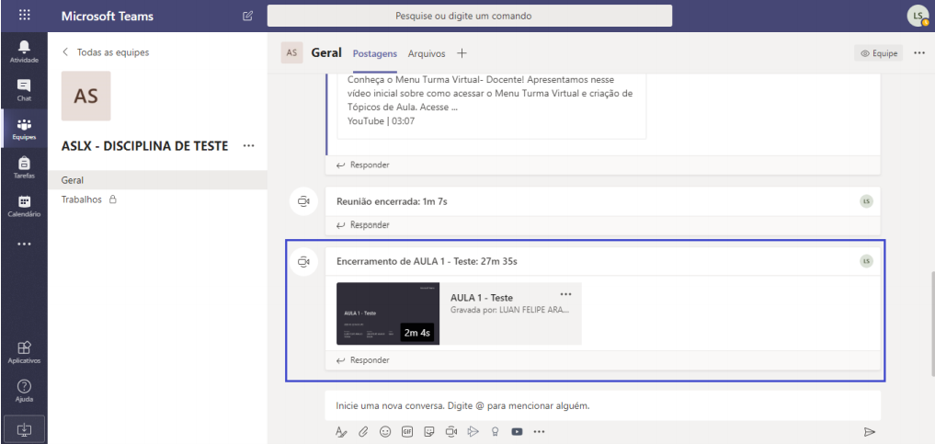Go back to Todas as equipes
This screenshot has height=444, width=935.
tap(106, 52)
